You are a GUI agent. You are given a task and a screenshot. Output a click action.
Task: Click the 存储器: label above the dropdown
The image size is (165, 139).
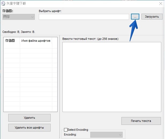tap(8, 11)
